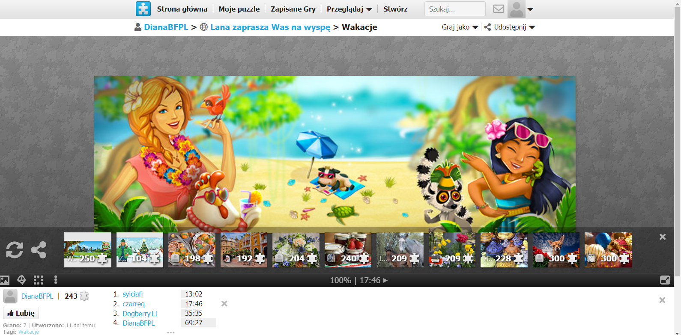Open DianaBFPL author profile link
Viewport: 681px width, 335px height.
(x=37, y=296)
